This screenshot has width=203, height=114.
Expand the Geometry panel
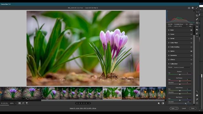click(169, 55)
